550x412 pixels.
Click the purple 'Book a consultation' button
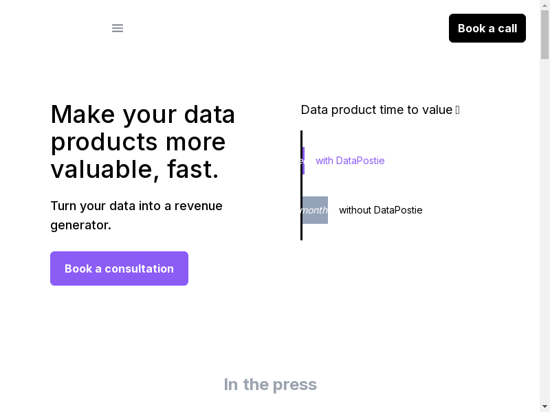pos(119,268)
